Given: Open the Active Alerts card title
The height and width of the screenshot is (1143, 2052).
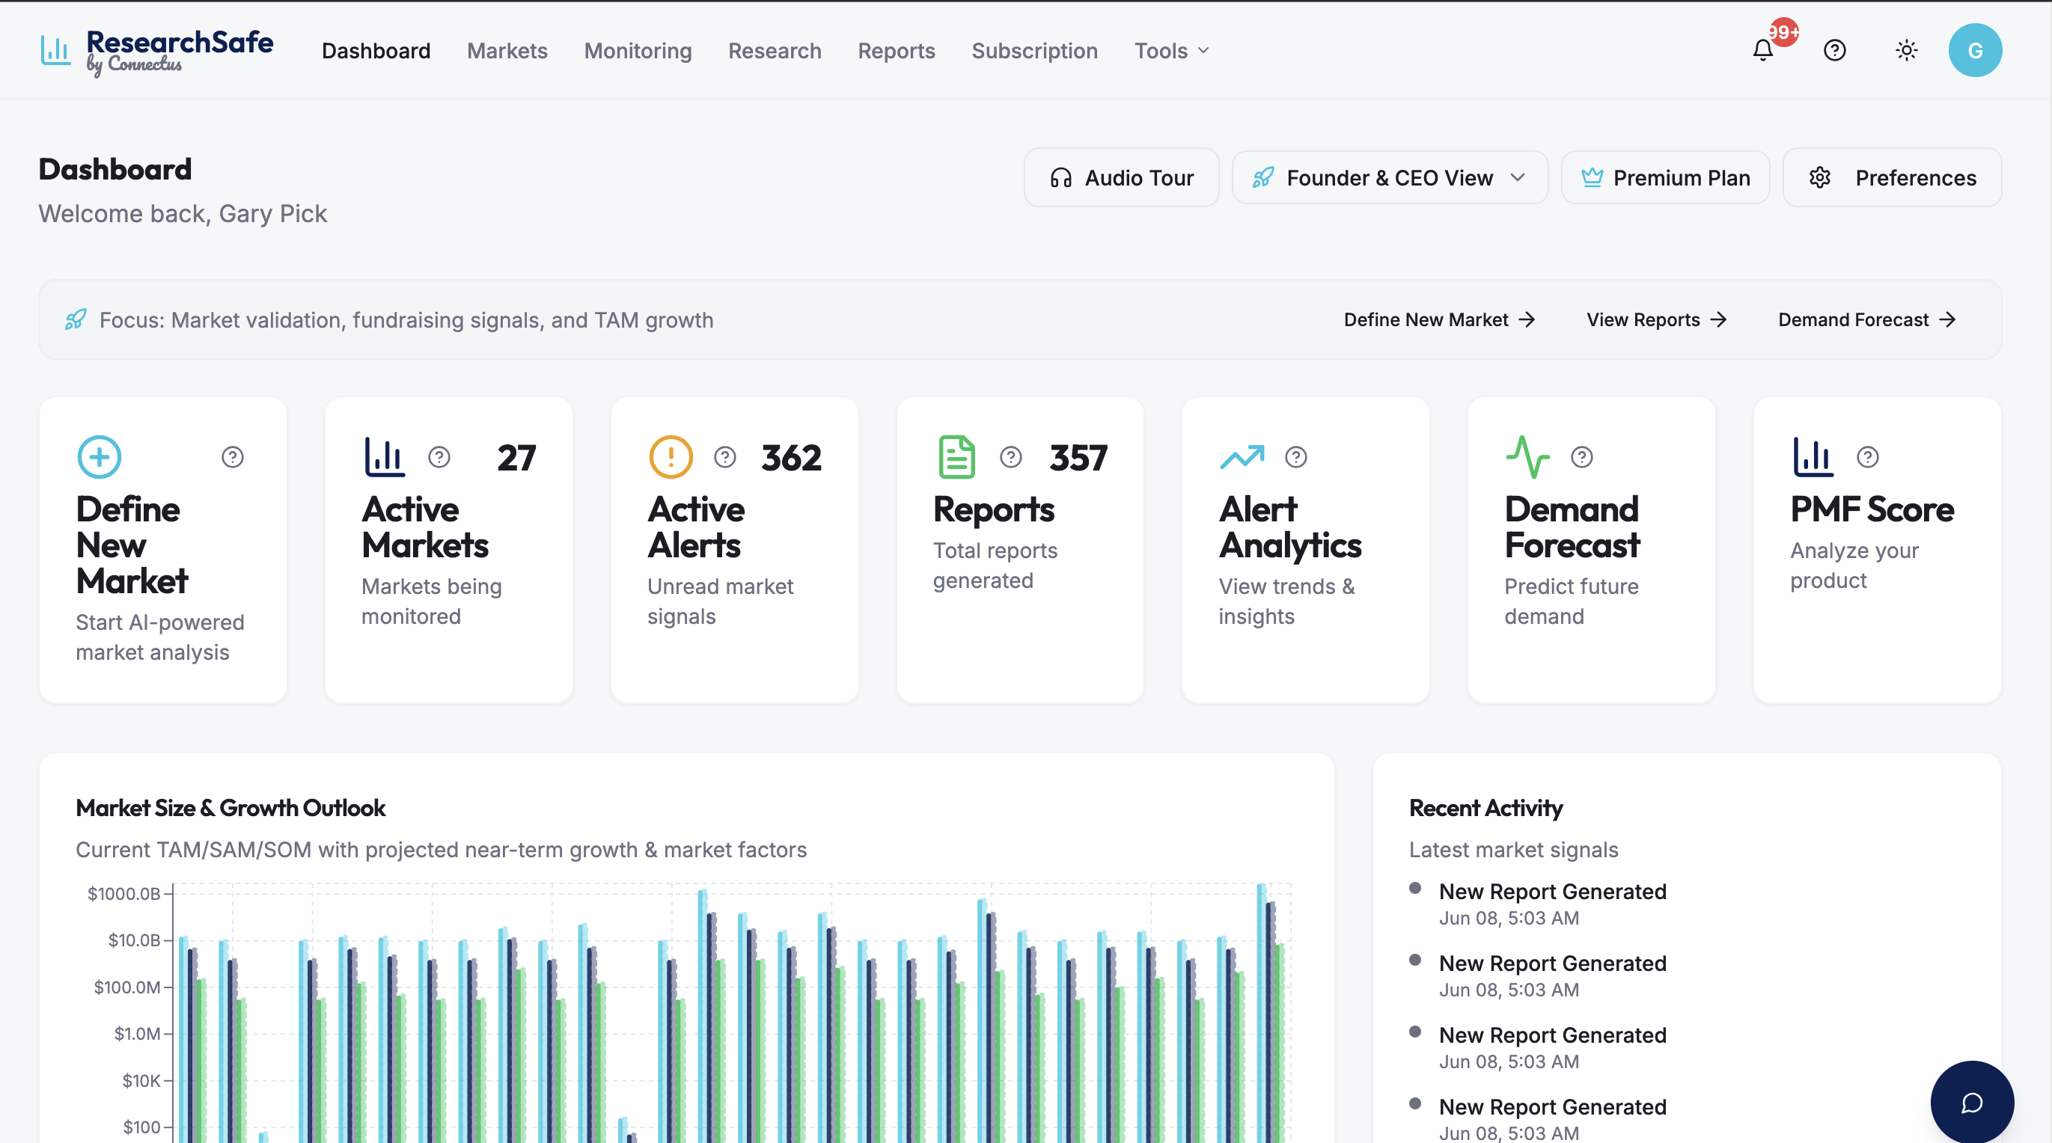Looking at the screenshot, I should coord(695,527).
